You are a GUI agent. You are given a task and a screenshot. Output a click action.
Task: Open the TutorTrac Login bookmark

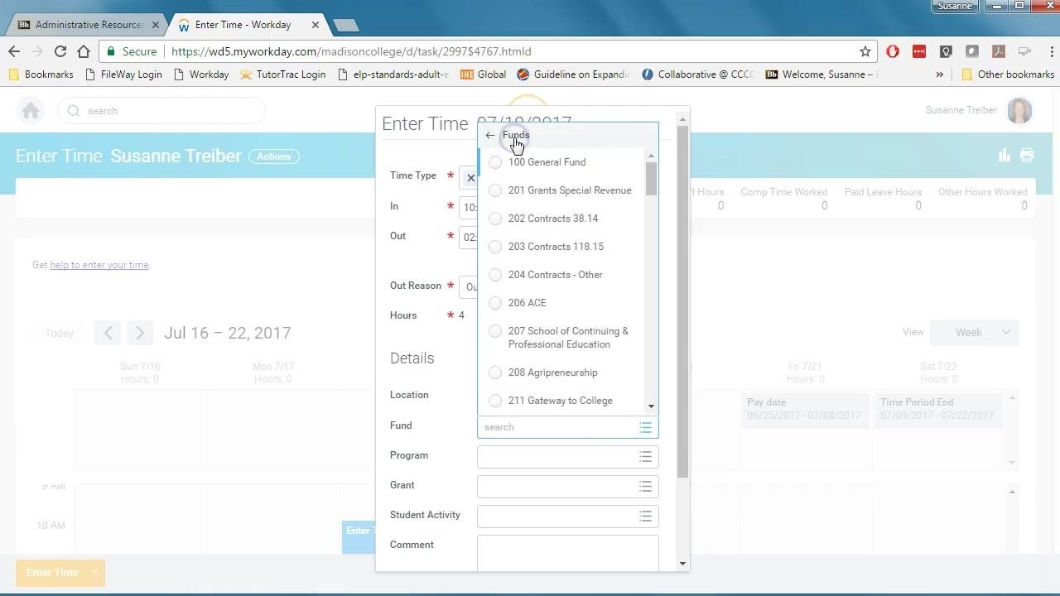282,74
